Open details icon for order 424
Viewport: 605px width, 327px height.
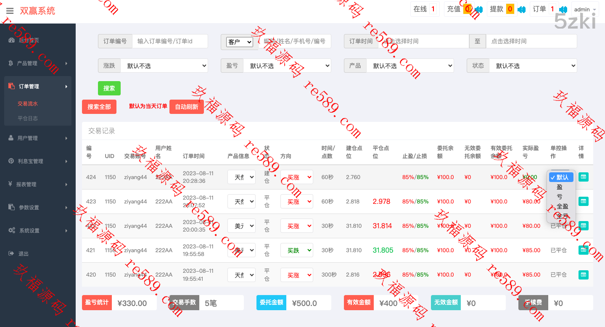coord(583,177)
